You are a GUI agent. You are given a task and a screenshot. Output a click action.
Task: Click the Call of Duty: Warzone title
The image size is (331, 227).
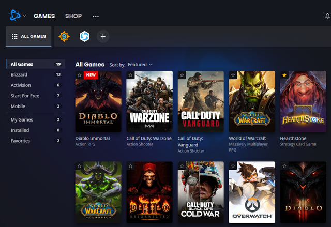pyautogui.click(x=149, y=138)
